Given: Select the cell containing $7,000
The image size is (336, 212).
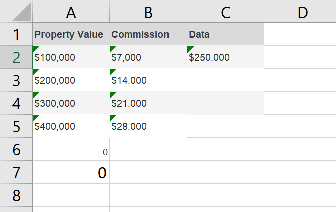Looking at the screenshot, I should pyautogui.click(x=148, y=57).
